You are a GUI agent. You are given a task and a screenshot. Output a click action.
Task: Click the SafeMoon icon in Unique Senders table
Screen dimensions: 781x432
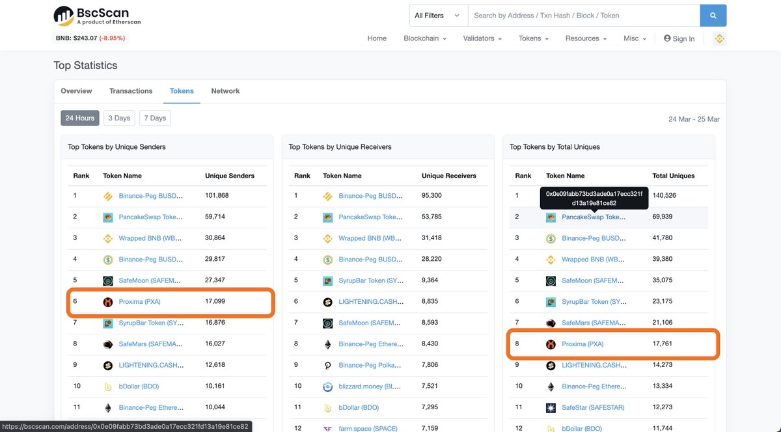click(108, 280)
